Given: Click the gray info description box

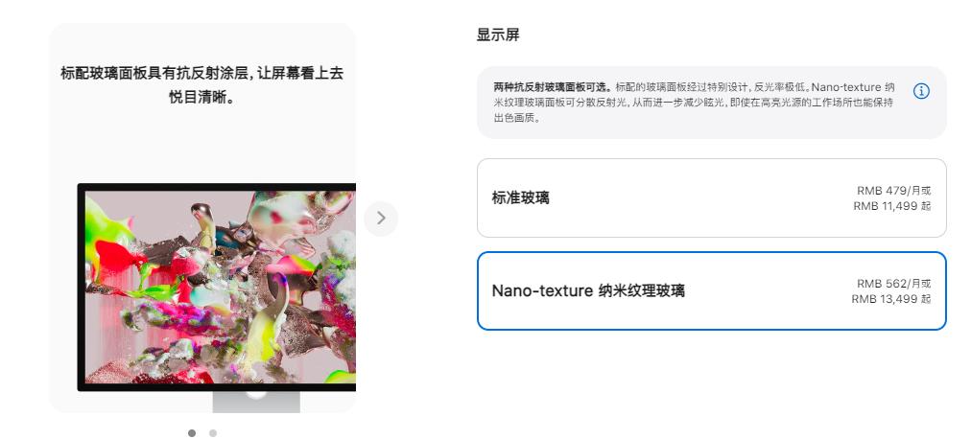Looking at the screenshot, I should pos(712,102).
